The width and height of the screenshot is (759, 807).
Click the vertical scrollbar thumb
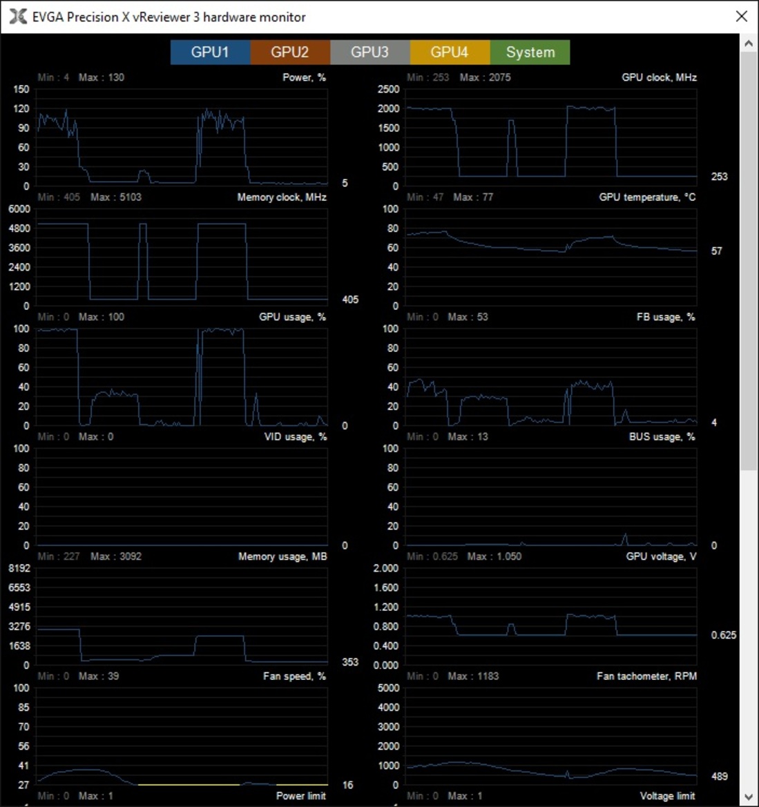[x=749, y=261]
